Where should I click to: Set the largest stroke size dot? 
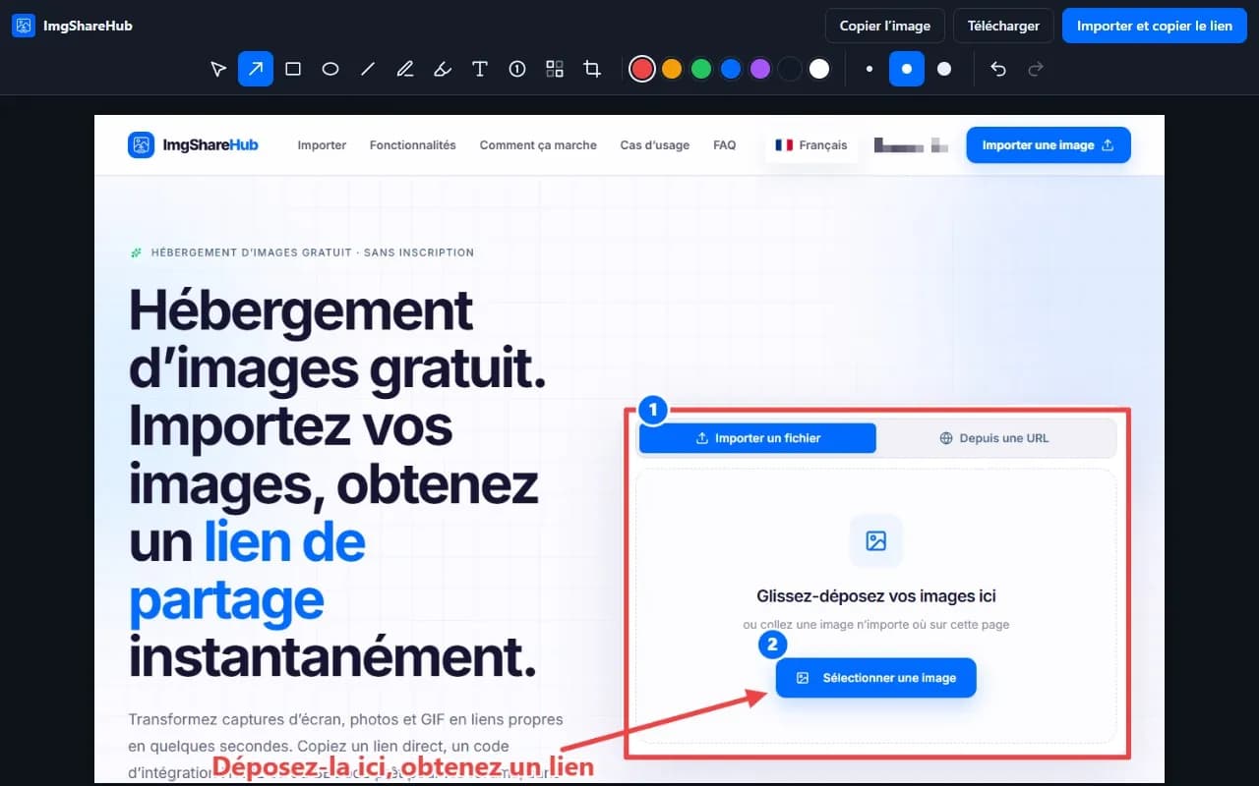point(944,69)
